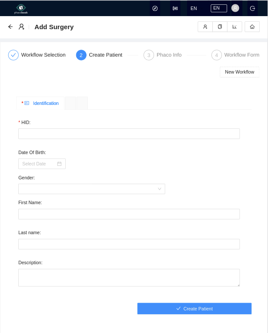Click the copy documents icon button
The height and width of the screenshot is (333, 268).
[220, 27]
